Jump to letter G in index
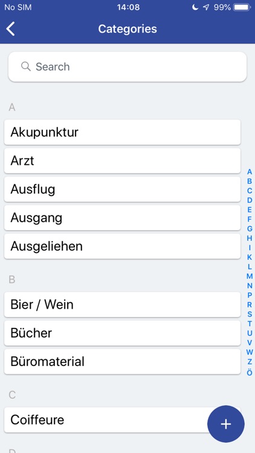This screenshot has height=453, width=255. 250,229
